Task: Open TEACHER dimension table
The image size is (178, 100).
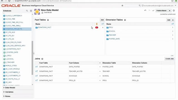Action: coord(112,35)
